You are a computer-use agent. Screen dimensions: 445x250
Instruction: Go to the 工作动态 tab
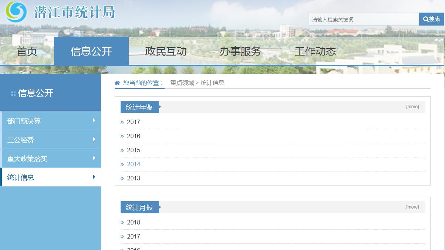(x=315, y=51)
